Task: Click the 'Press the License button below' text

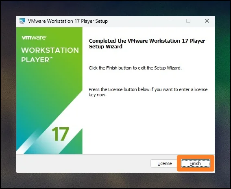Action: coord(148,92)
